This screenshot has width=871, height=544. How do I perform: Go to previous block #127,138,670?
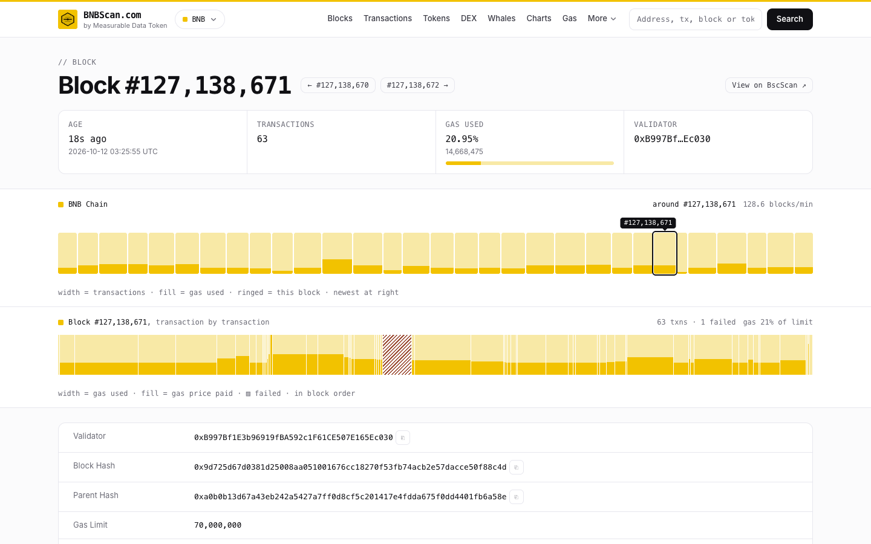[338, 85]
